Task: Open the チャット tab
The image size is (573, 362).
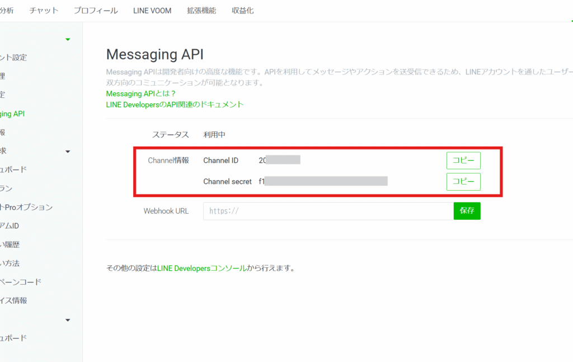Action: 44,11
